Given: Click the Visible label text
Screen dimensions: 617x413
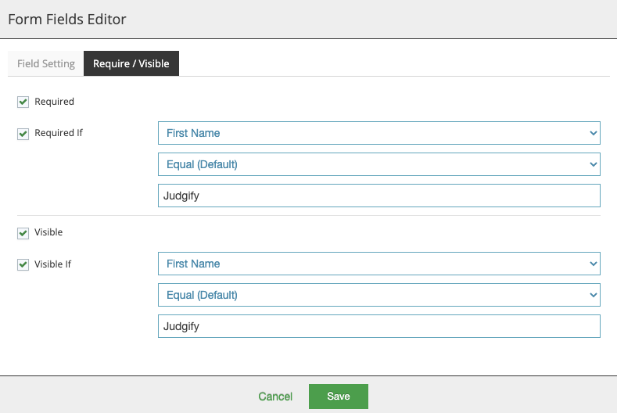Looking at the screenshot, I should (x=48, y=232).
